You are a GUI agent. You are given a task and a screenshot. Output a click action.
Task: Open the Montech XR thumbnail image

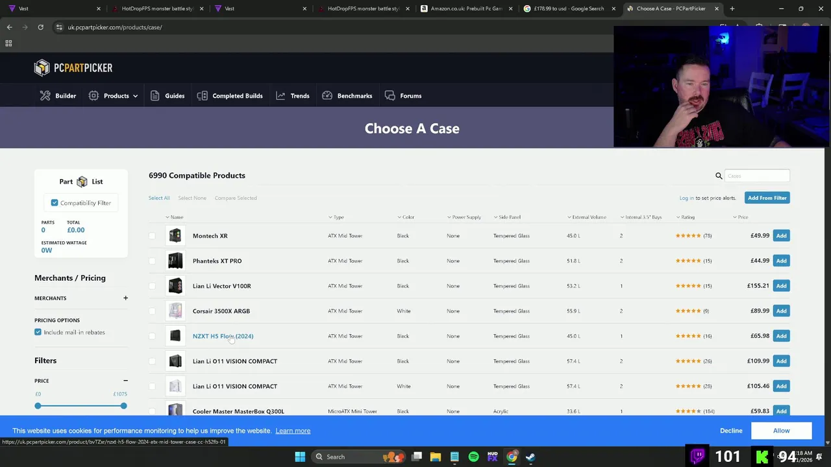pos(175,236)
